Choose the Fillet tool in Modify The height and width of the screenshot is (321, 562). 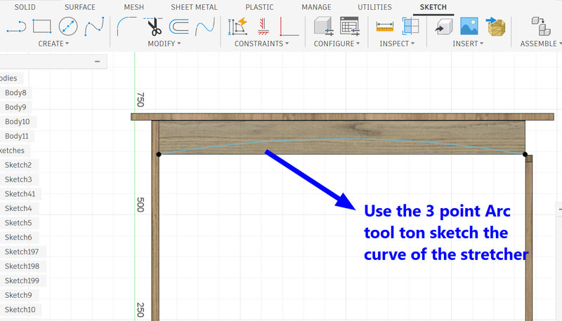[127, 27]
